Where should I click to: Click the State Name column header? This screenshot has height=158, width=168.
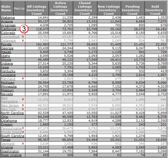7,8
